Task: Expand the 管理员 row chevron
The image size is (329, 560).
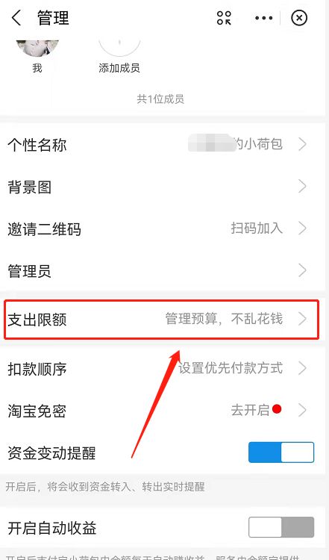Action: click(x=303, y=270)
